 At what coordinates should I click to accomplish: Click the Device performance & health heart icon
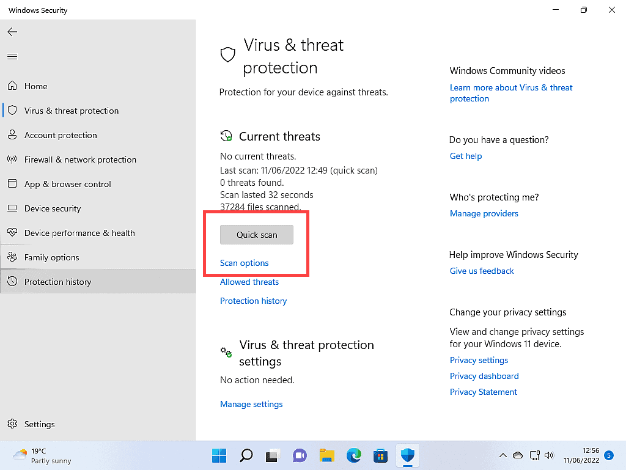(x=12, y=233)
